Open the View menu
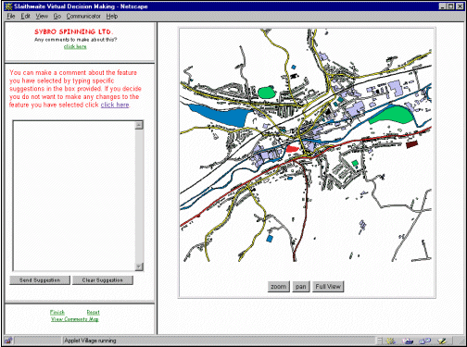The width and height of the screenshot is (467, 347). (42, 17)
